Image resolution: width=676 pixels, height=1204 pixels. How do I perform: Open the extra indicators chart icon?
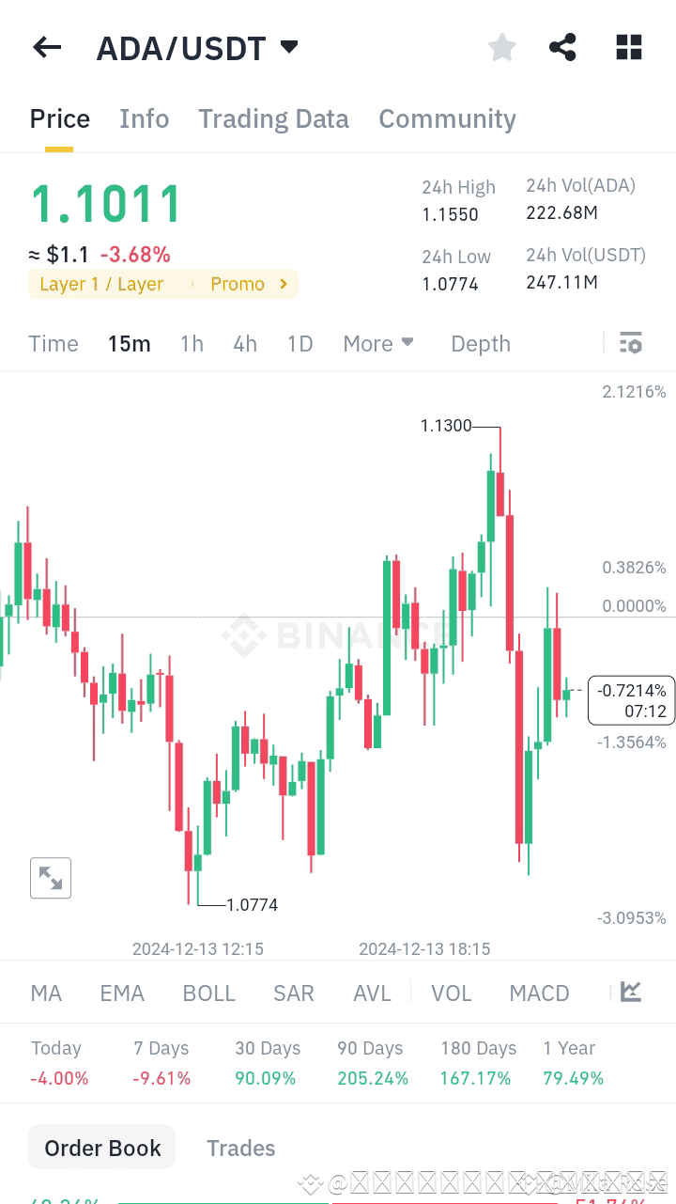[x=630, y=991]
